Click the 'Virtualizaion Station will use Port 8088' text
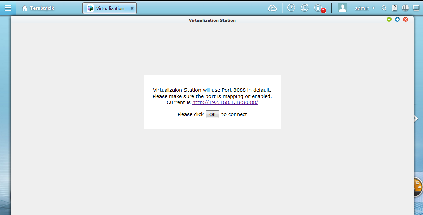This screenshot has height=215, width=423. click(212, 90)
